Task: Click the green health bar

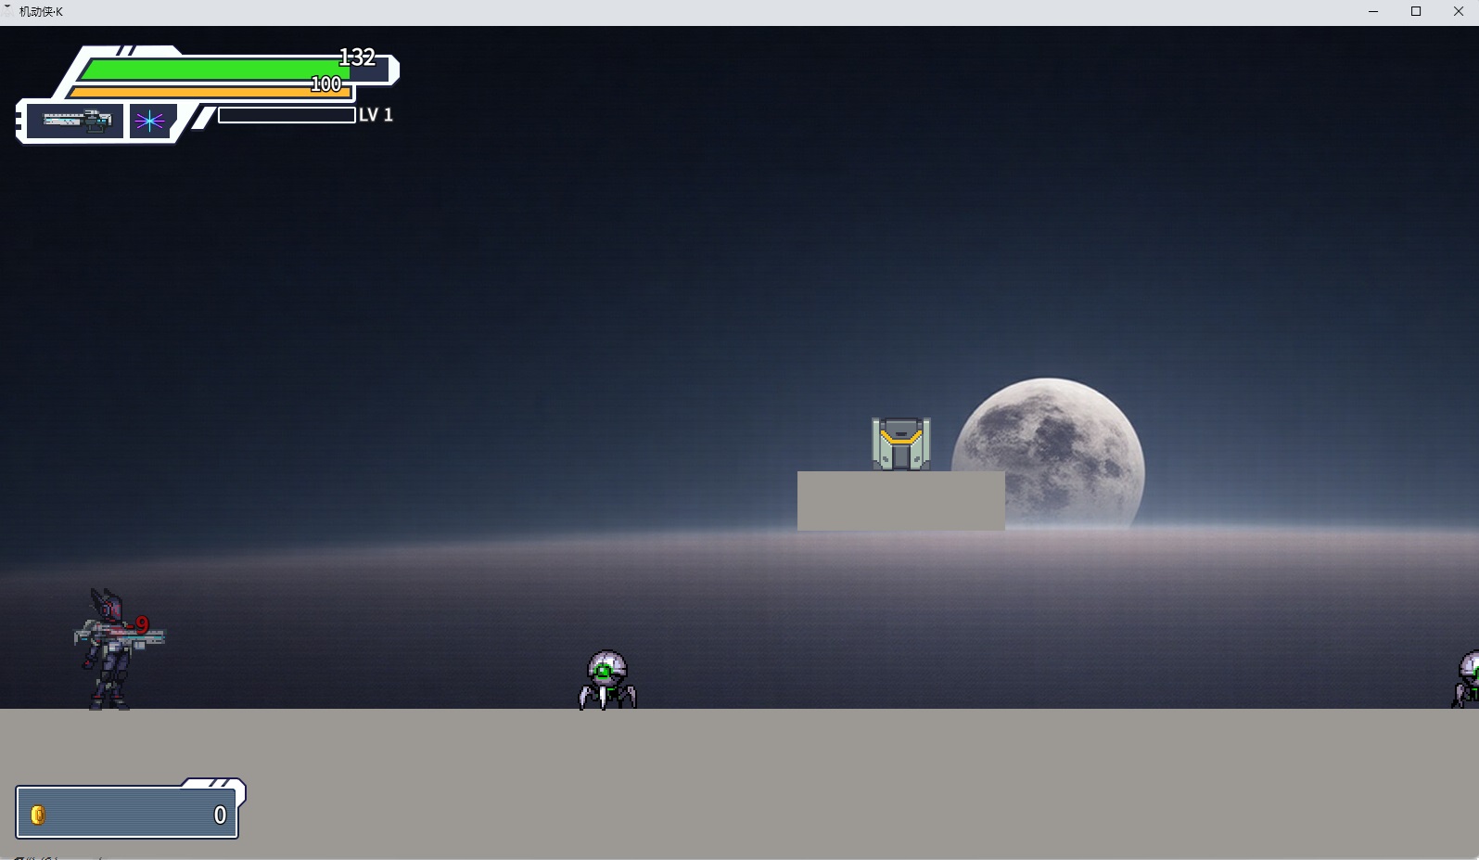Action: 209,70
